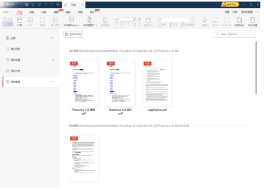The image size is (264, 194).
Task: Click the Print icon in ribbon
Action: tap(31, 20)
